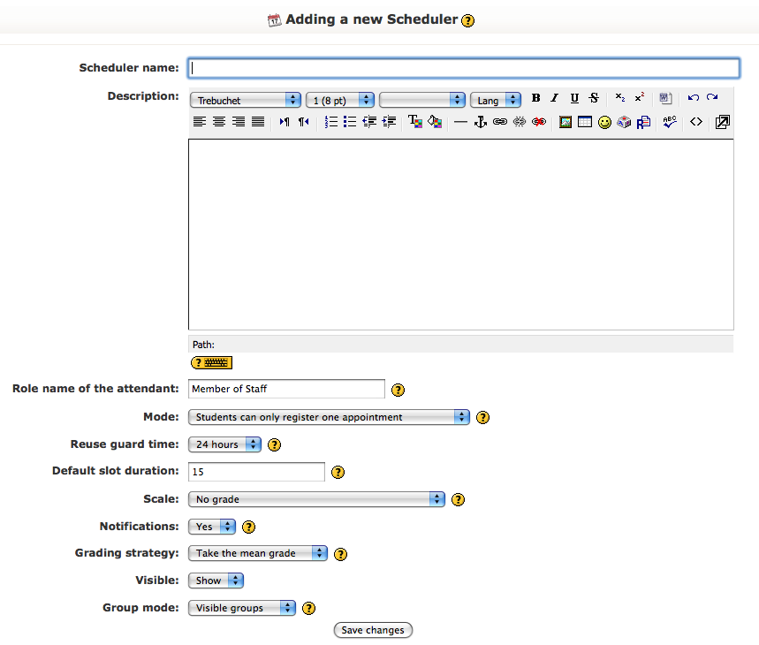
Task: Open the font size dropdown
Action: [340, 100]
